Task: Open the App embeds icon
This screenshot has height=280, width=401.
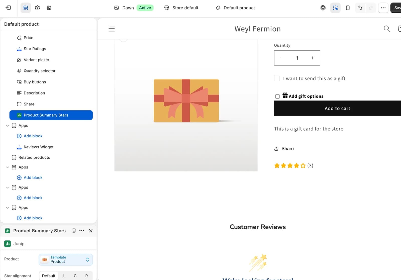Action: [x=49, y=8]
